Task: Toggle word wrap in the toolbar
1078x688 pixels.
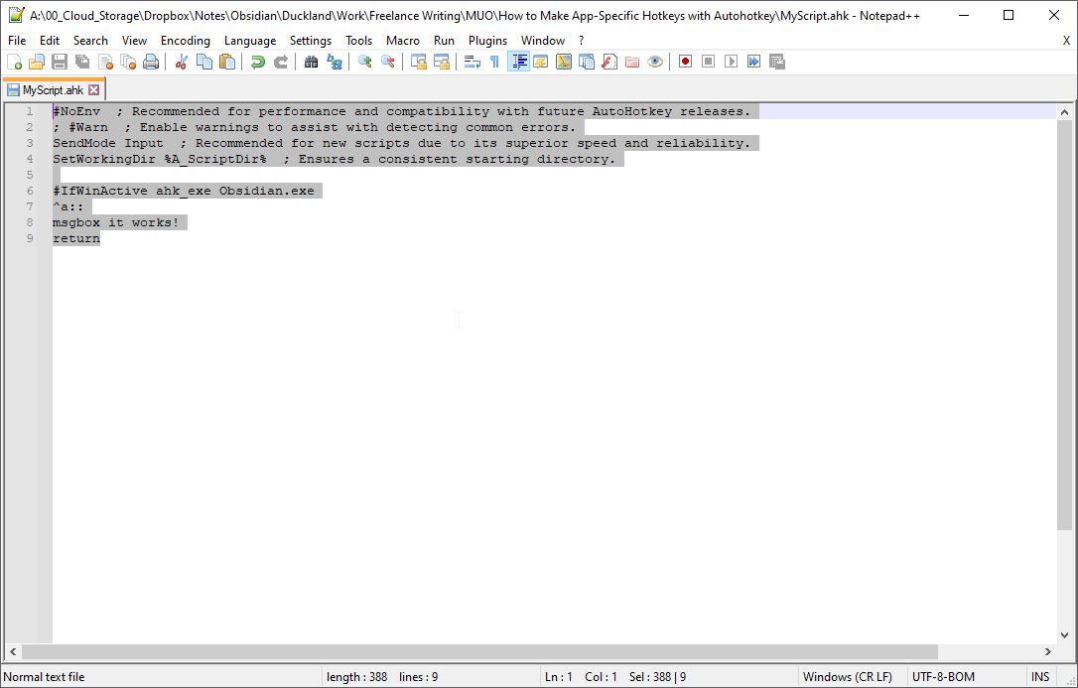Action: [472, 62]
